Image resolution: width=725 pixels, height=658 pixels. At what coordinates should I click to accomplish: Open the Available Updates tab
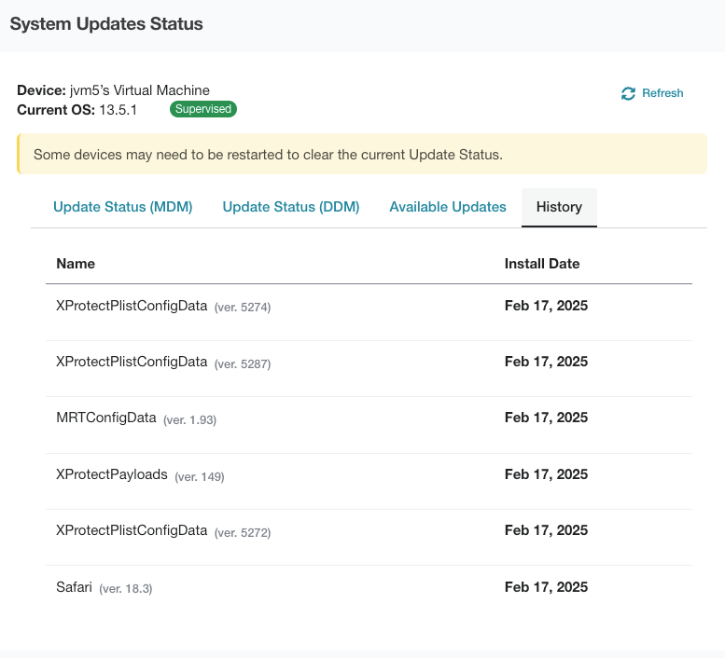pos(448,207)
